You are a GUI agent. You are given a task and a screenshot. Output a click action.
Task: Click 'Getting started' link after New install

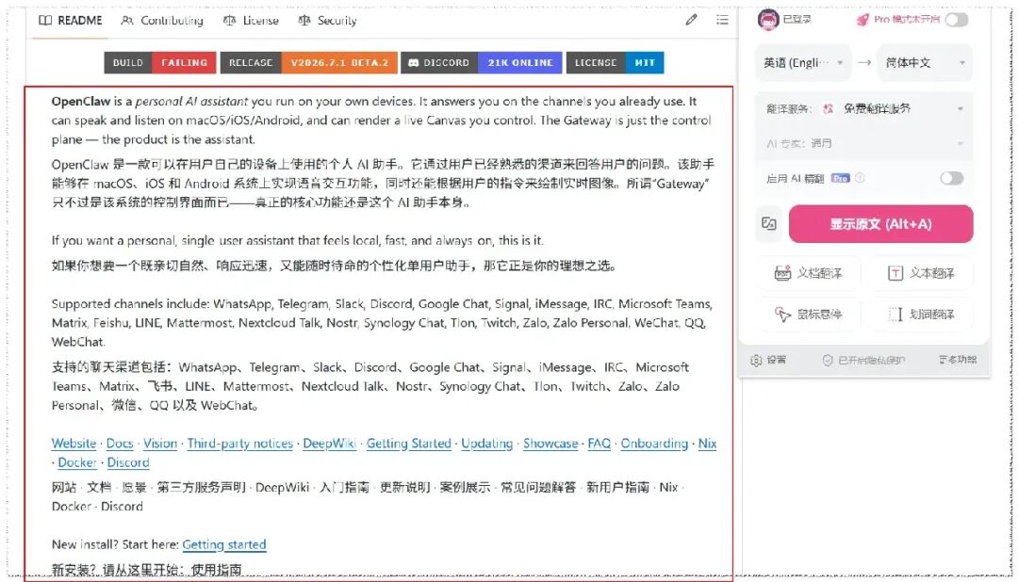click(x=224, y=544)
